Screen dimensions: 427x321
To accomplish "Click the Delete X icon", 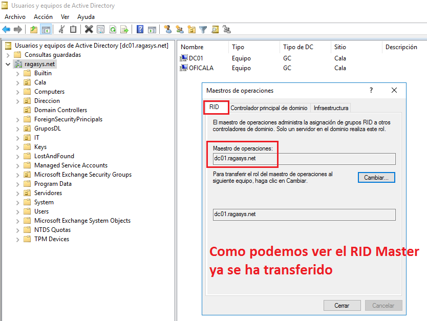I will 89,29.
